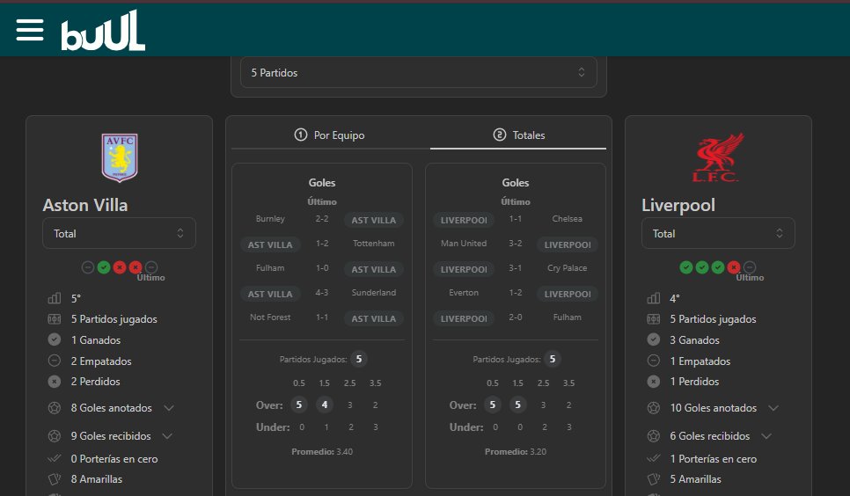The height and width of the screenshot is (496, 850).
Task: Click Aston Villa team heading
Action: 85,205
